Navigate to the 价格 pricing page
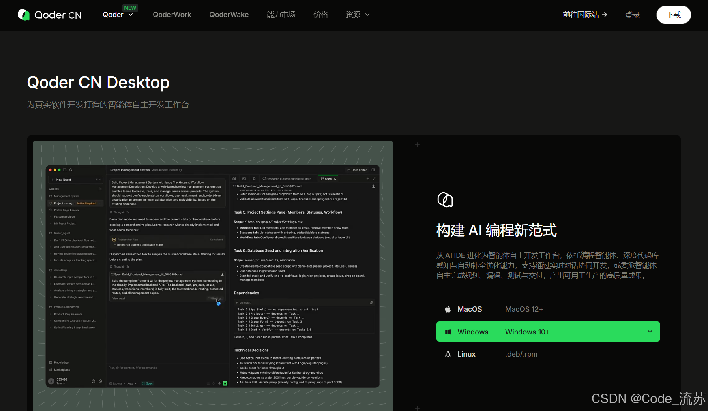This screenshot has width=708, height=411. [x=321, y=15]
